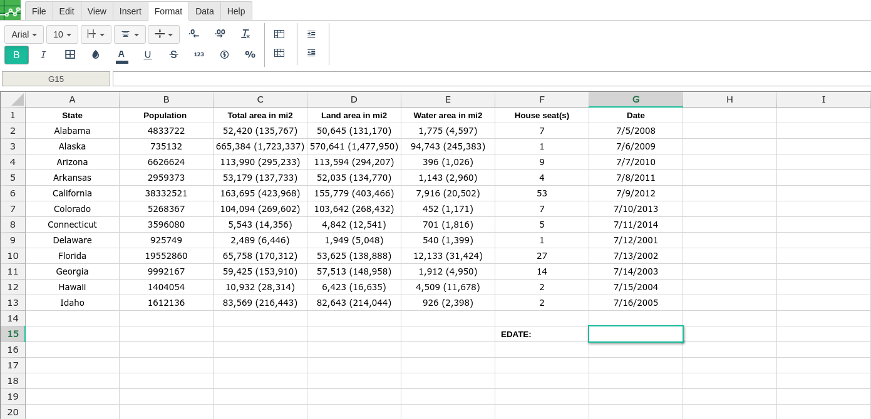
Task: Toggle italic text style
Action: pyautogui.click(x=43, y=54)
